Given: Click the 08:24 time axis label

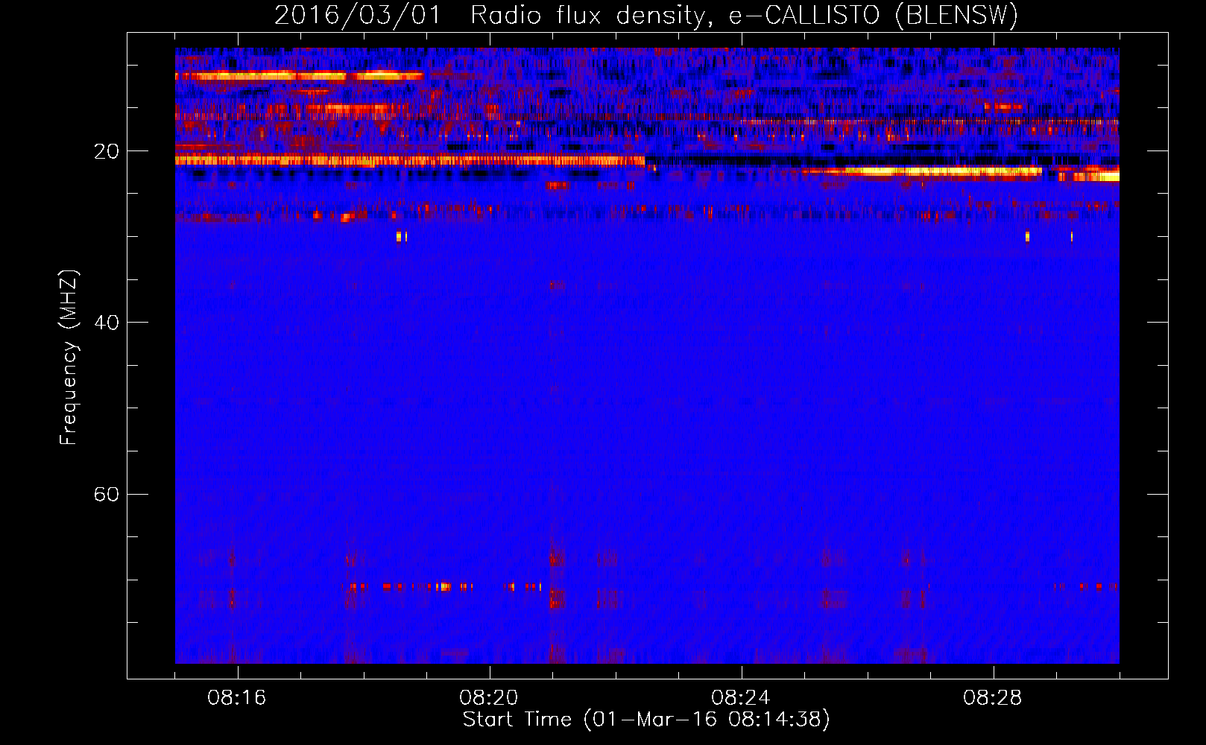Looking at the screenshot, I should tap(741, 698).
